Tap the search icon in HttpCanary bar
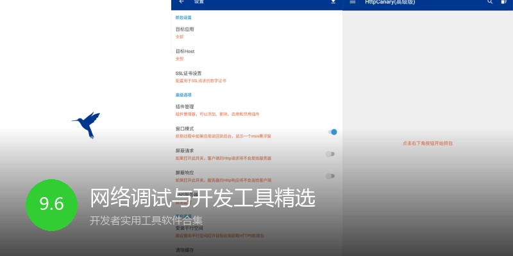This screenshot has height=256, width=513. [x=490, y=2]
